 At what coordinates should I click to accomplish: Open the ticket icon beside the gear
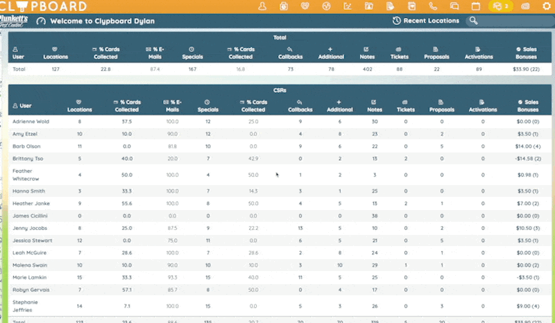click(x=525, y=6)
